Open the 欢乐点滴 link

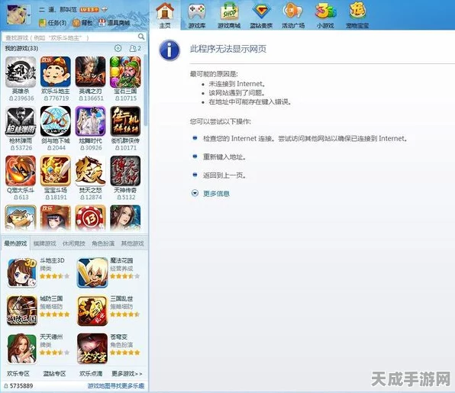point(91,374)
